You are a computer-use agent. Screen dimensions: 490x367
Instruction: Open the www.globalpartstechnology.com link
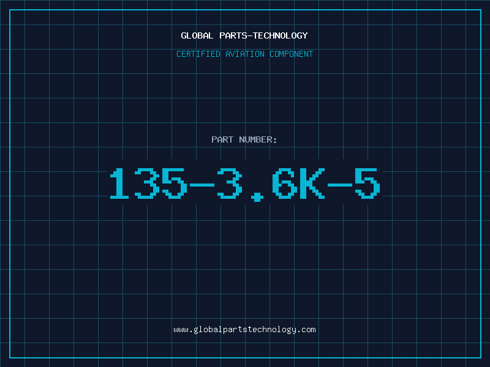(244, 330)
